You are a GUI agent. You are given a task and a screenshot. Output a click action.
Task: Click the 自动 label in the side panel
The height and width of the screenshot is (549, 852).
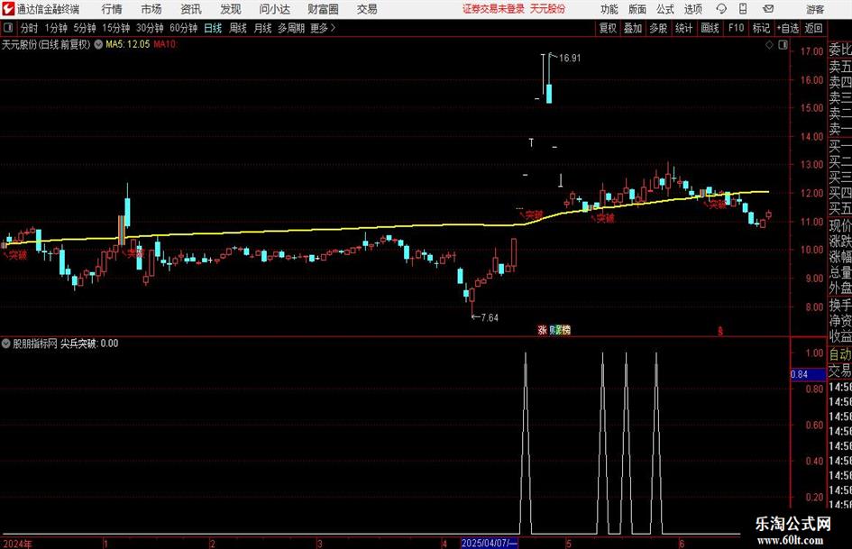839,354
